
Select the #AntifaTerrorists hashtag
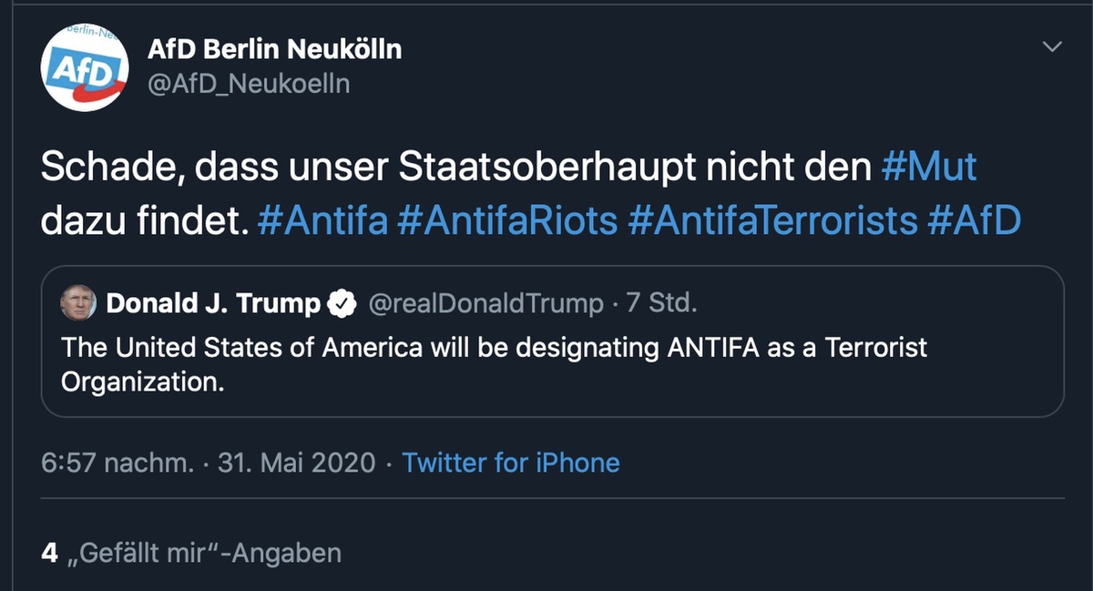772,220
